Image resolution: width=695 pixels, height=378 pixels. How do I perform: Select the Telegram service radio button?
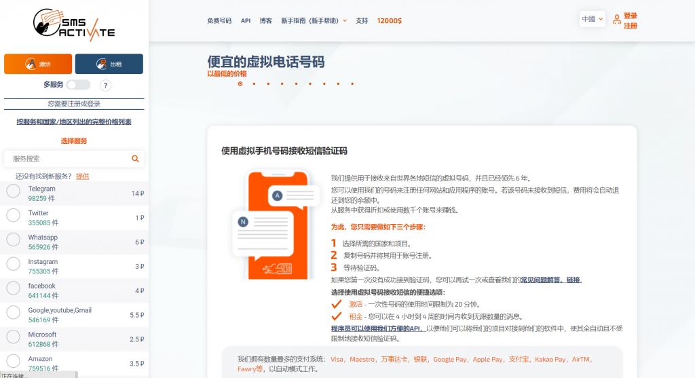coord(14,191)
